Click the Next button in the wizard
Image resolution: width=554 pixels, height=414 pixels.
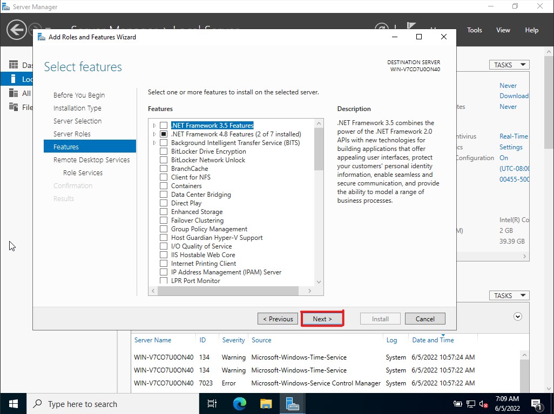pos(322,319)
